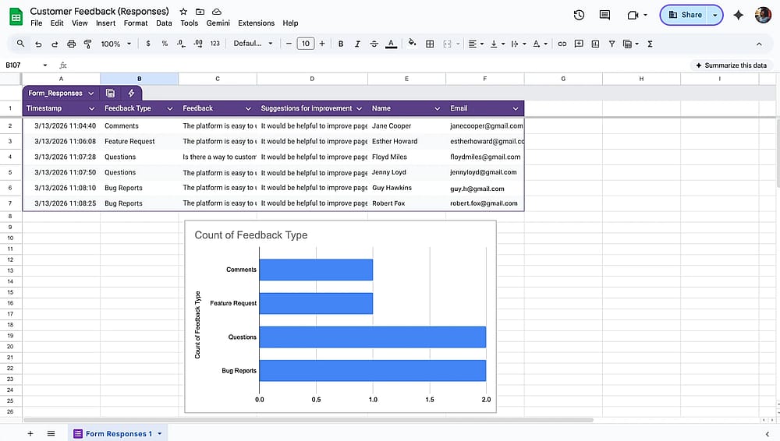The width and height of the screenshot is (780, 441).
Task: Open the zoom 100% dropdown
Action: point(116,44)
